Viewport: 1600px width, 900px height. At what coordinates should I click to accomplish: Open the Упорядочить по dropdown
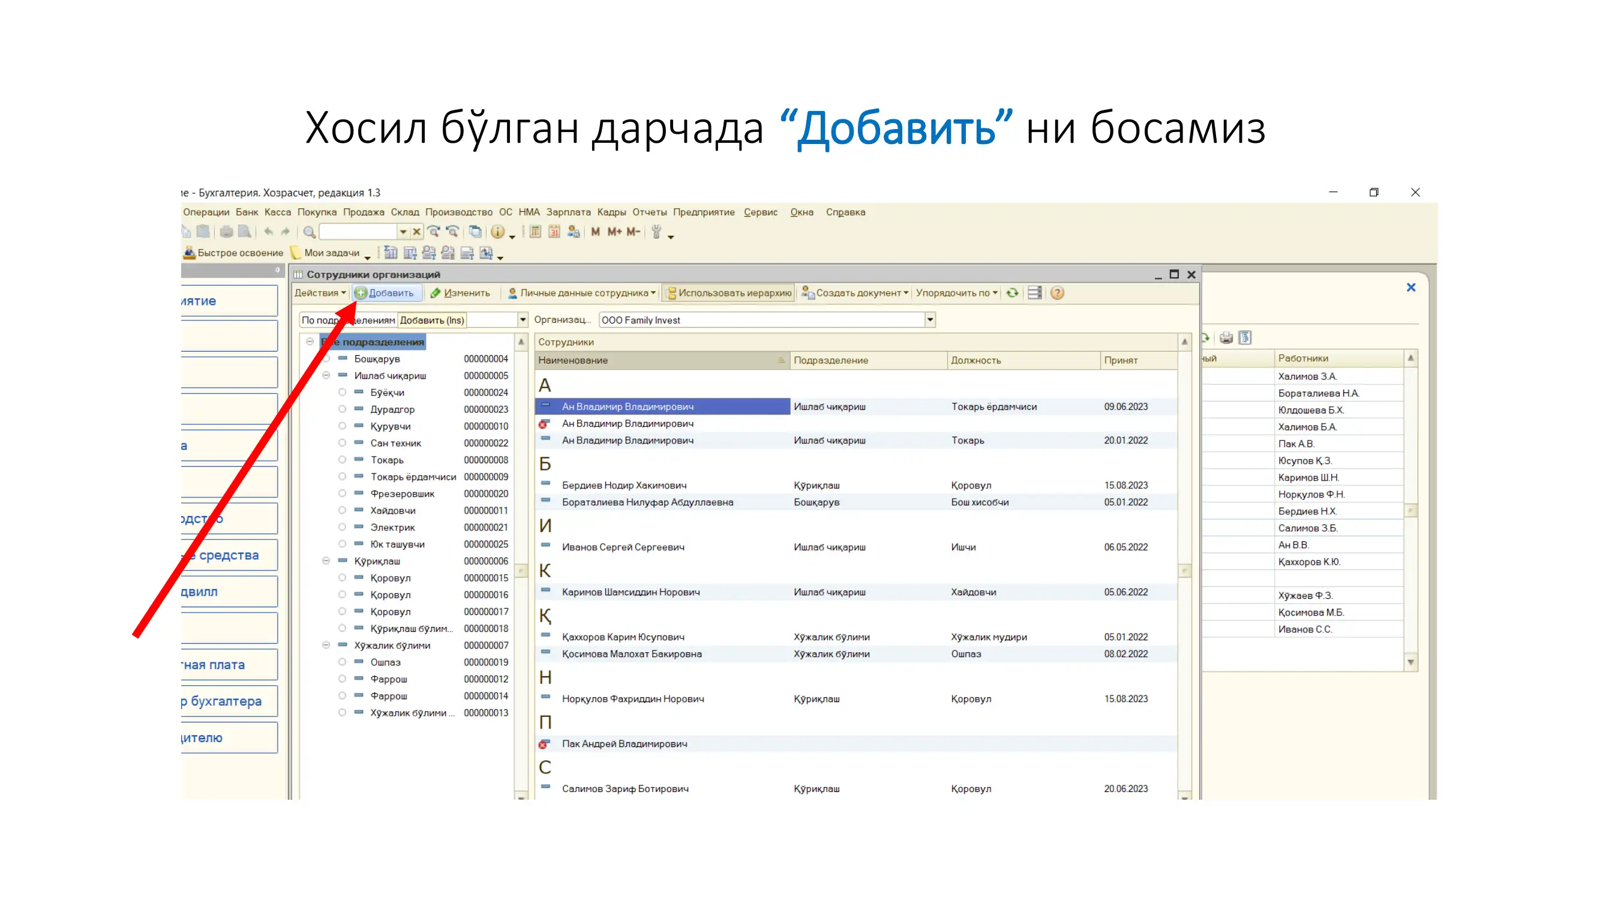point(956,293)
